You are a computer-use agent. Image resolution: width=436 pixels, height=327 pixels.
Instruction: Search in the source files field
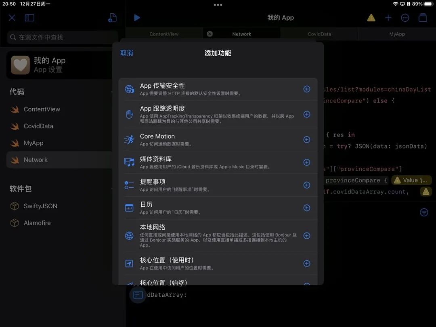(63, 37)
